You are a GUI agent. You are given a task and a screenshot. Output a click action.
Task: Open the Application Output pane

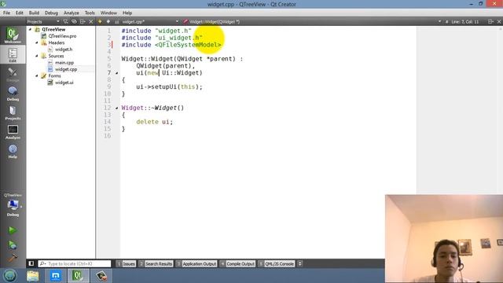(196, 263)
